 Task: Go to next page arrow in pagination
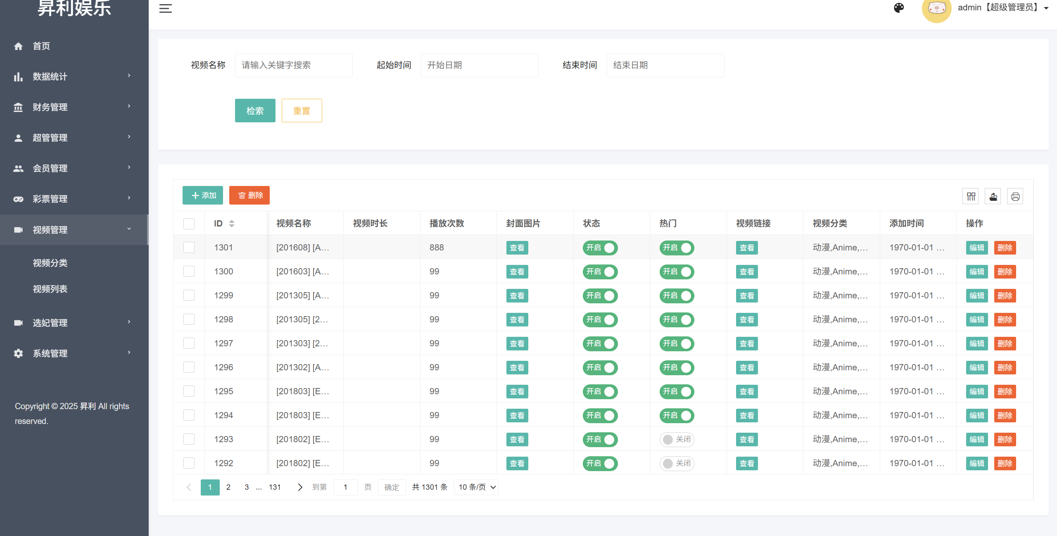pos(300,487)
